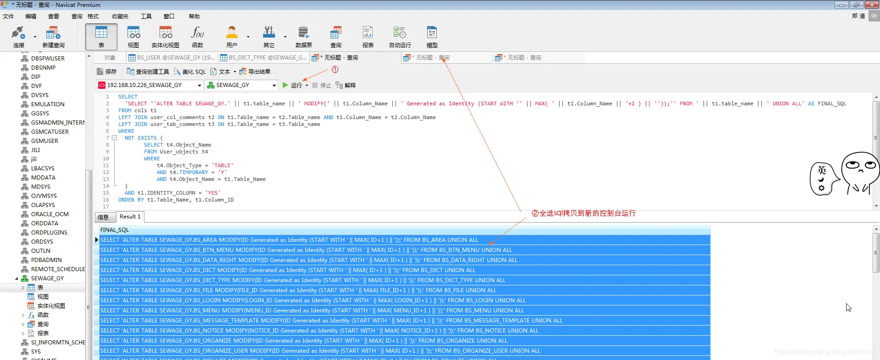This screenshot has height=360, width=880.
Task: Open the 文件 (File) menu
Action: click(x=8, y=16)
